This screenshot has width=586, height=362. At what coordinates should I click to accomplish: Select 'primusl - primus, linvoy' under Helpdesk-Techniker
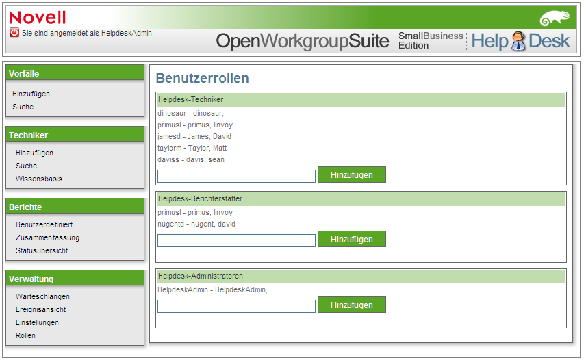195,125
